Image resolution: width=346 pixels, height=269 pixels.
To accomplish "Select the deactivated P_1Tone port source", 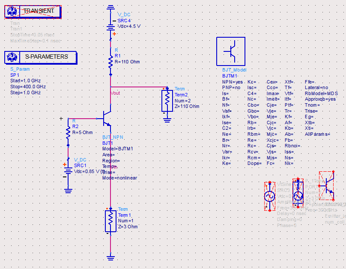I will tap(298, 193).
